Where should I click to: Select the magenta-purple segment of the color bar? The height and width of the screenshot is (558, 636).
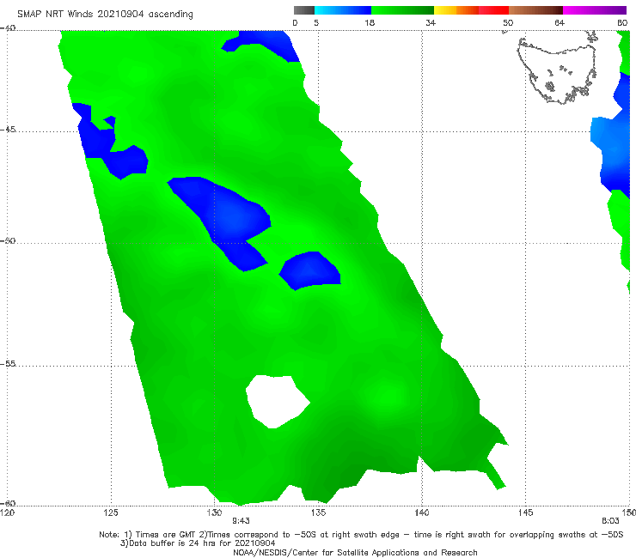595,10
